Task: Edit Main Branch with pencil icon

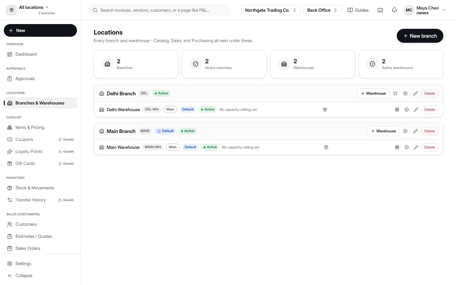Action: coord(415,131)
